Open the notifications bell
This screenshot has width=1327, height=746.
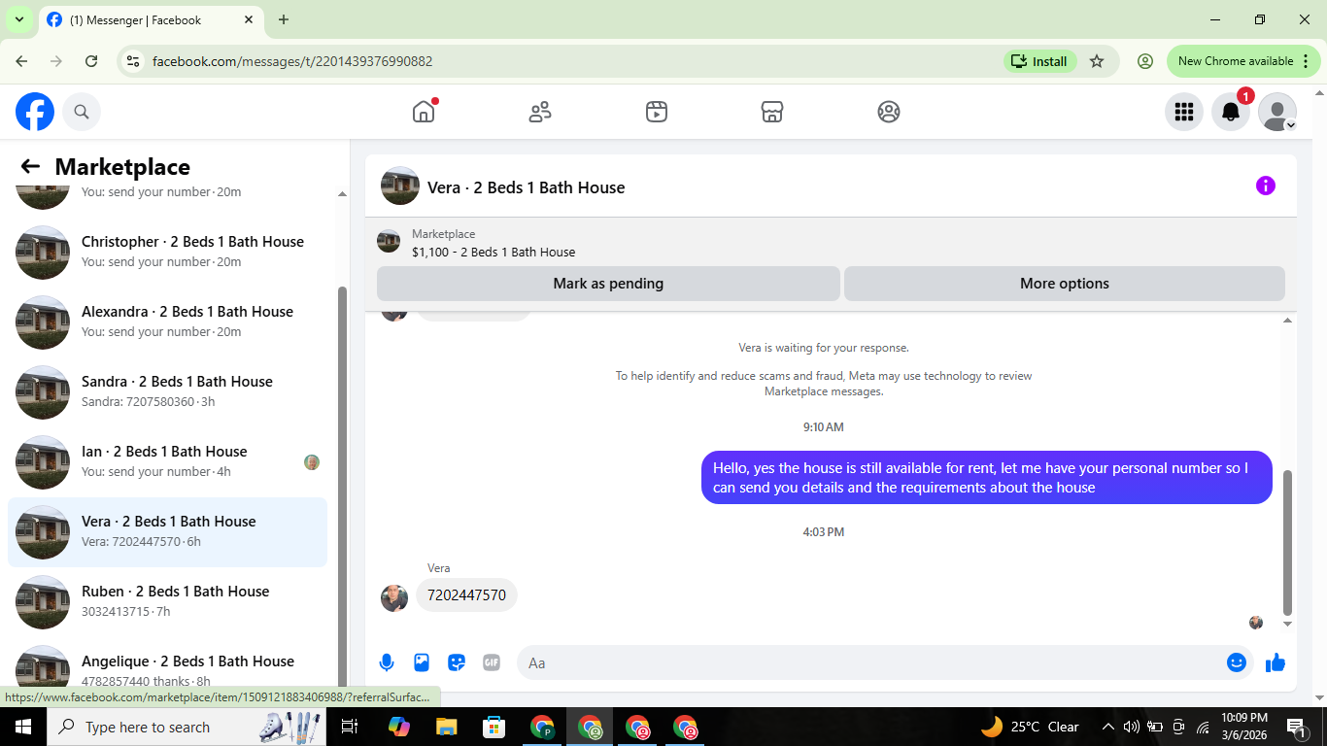[x=1231, y=112]
